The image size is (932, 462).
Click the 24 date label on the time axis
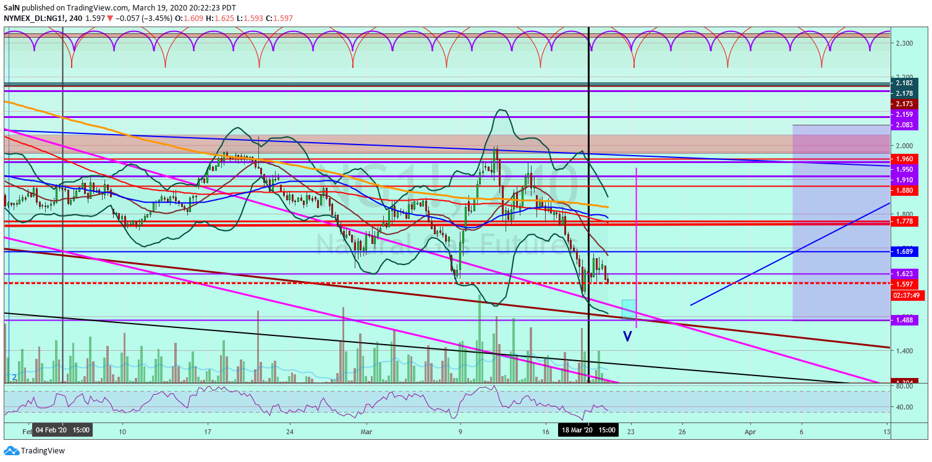290,430
